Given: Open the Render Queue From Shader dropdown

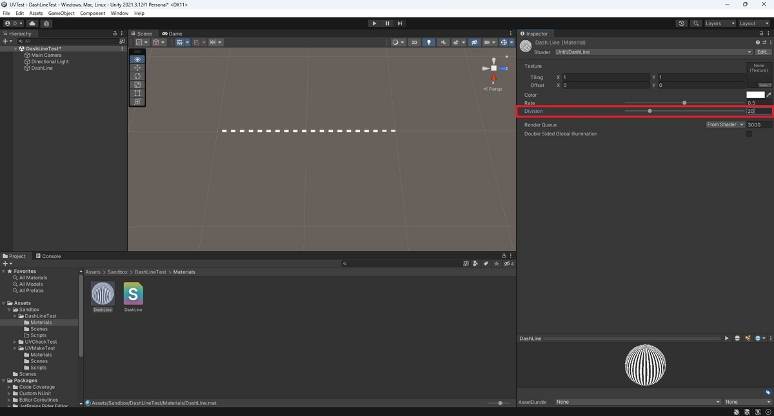Looking at the screenshot, I should pos(724,124).
